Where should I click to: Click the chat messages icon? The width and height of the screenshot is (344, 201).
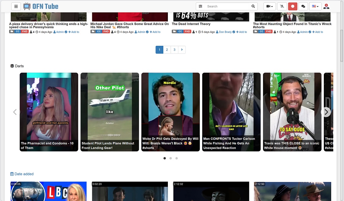[303, 6]
